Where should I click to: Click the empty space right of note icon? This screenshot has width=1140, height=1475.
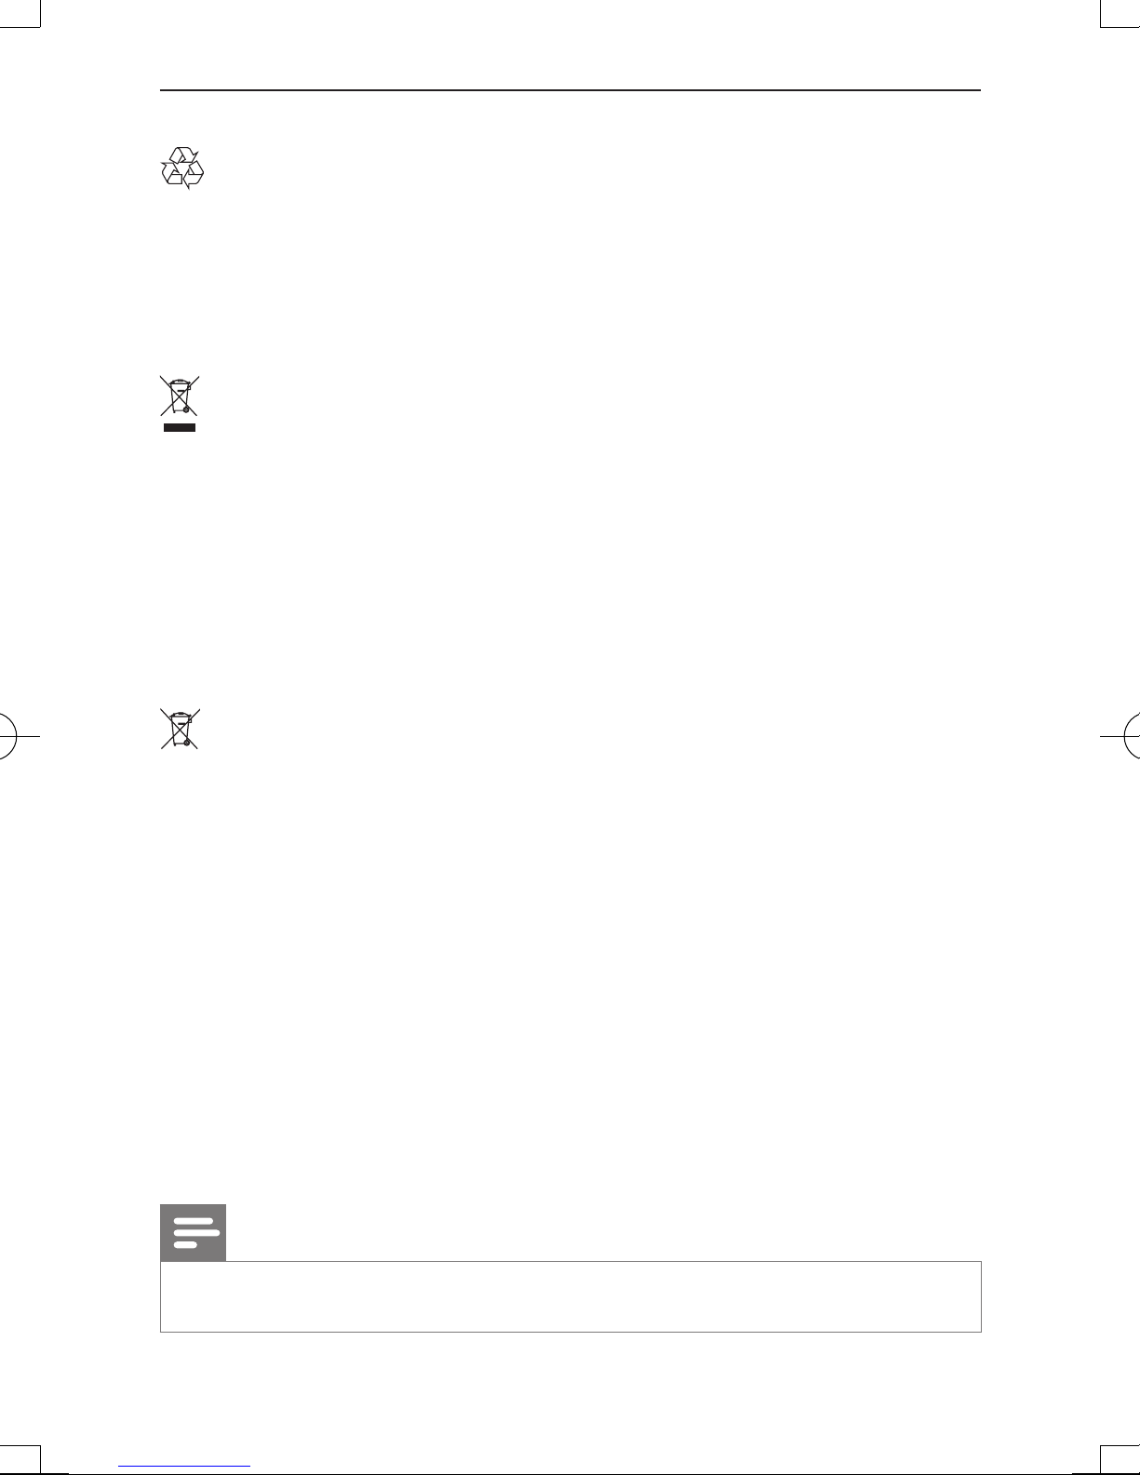point(603,1233)
